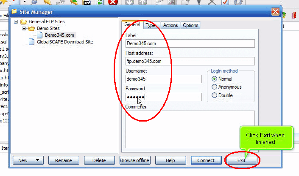
Task: Click in the Comments text area
Action: point(190,129)
